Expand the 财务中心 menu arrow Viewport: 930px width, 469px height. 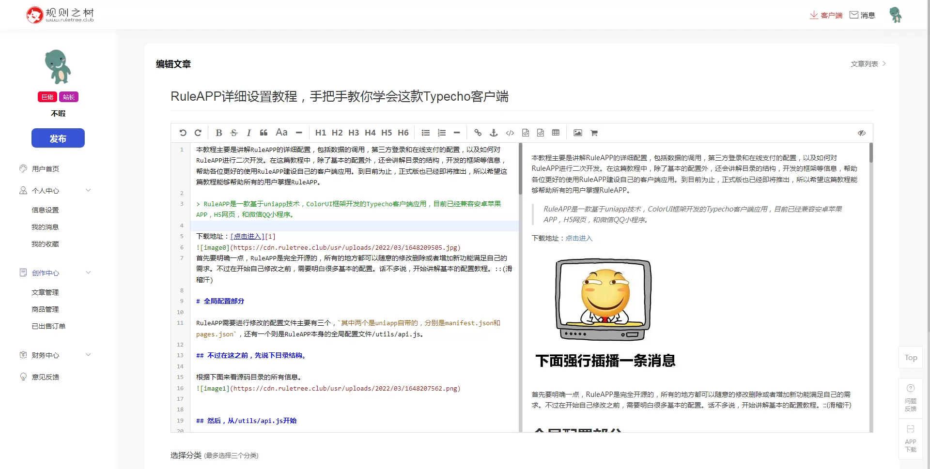(x=88, y=355)
